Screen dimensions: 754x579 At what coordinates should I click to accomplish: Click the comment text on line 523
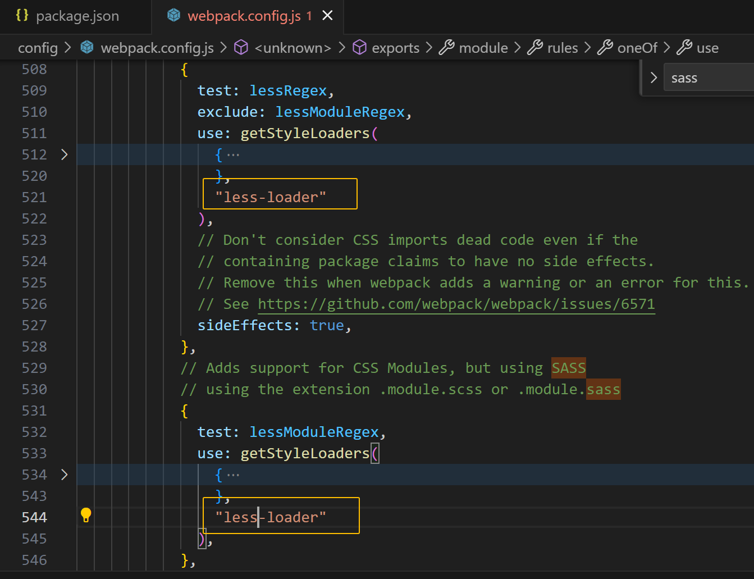click(x=418, y=240)
